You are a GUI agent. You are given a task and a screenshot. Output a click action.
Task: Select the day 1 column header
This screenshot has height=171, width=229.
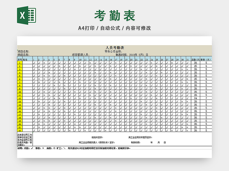pos(35,59)
